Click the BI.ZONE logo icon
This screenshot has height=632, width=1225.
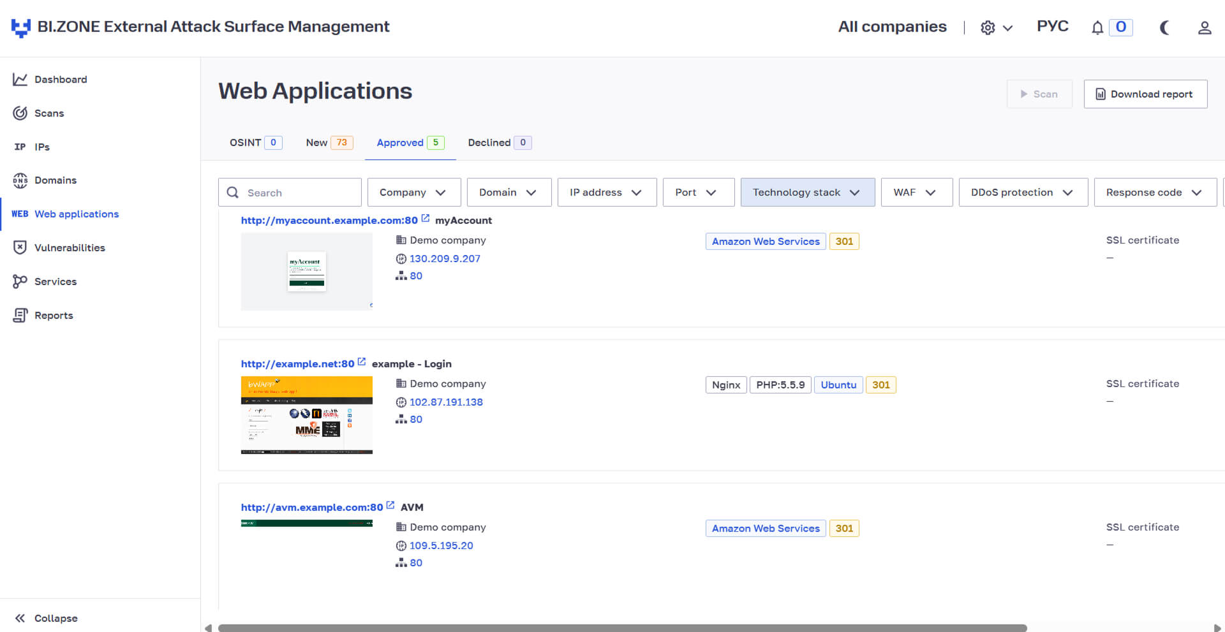(21, 27)
